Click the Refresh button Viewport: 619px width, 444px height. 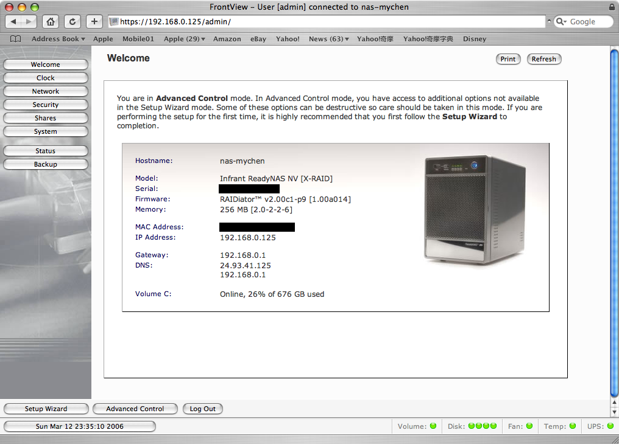(x=543, y=59)
